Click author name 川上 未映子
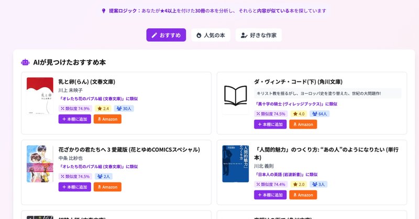This screenshot has width=419, height=219. 71,90
